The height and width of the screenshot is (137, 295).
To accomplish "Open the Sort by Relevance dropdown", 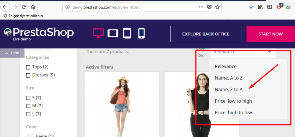I will point(243,52).
